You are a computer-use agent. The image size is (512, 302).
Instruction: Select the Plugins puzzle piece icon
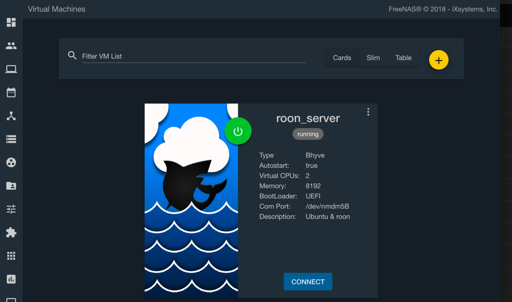click(x=11, y=232)
